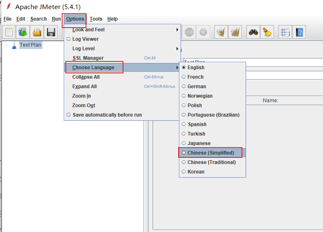Click the Reset Search yellow broom icon
The height and width of the screenshot is (232, 323).
(267, 32)
